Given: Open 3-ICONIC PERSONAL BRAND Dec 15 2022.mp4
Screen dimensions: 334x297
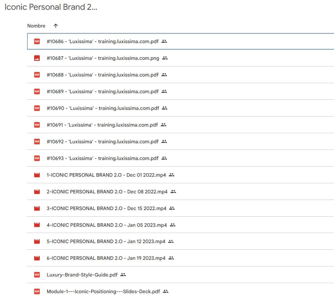Looking at the screenshot, I should (x=106, y=208).
